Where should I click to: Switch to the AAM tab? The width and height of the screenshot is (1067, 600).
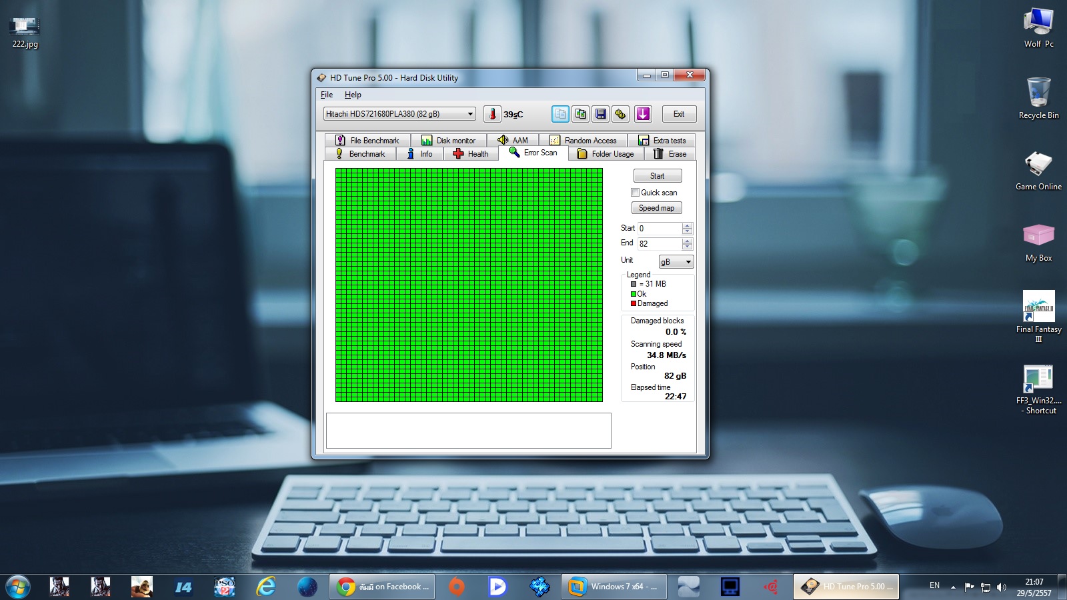coord(513,140)
